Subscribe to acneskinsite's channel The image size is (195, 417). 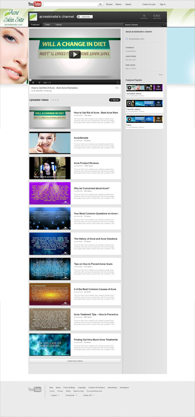(84, 17)
